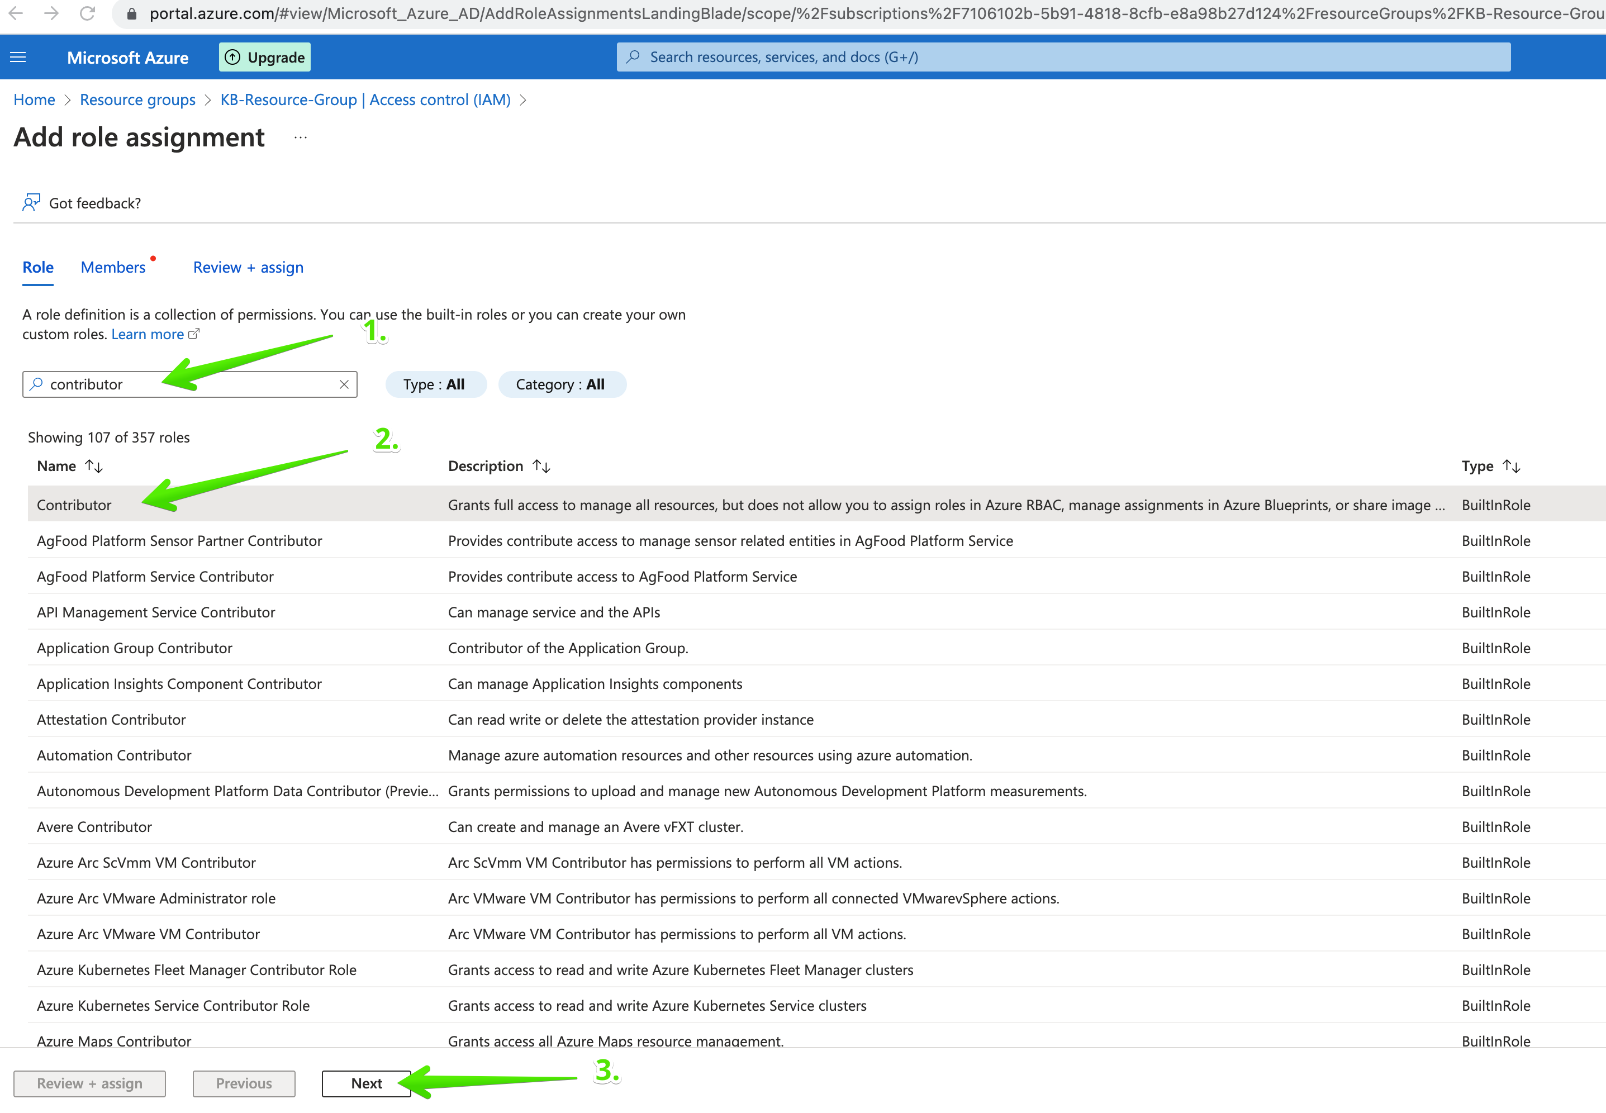Click 'Can manage service and the APIs' description
The image size is (1606, 1113).
click(554, 612)
